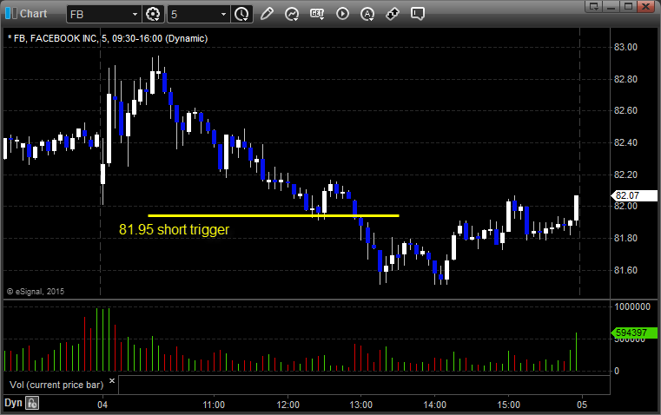
Task: Click the Chart title label
Action: tap(34, 14)
